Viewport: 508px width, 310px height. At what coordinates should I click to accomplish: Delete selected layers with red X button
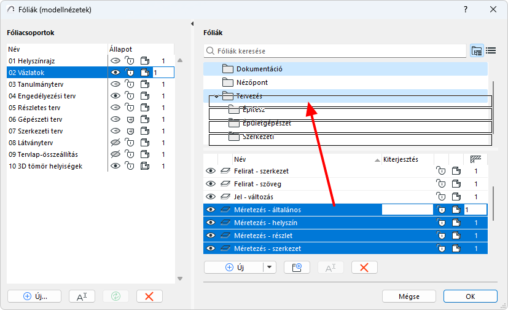tap(364, 268)
